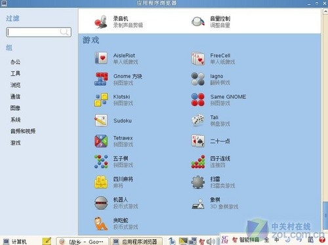
Task: Launch Klotski puzzle icon
Action: pyautogui.click(x=101, y=100)
